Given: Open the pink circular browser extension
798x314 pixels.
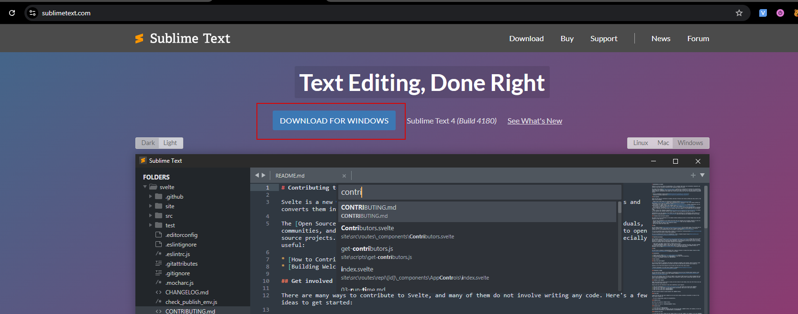Looking at the screenshot, I should [x=780, y=13].
